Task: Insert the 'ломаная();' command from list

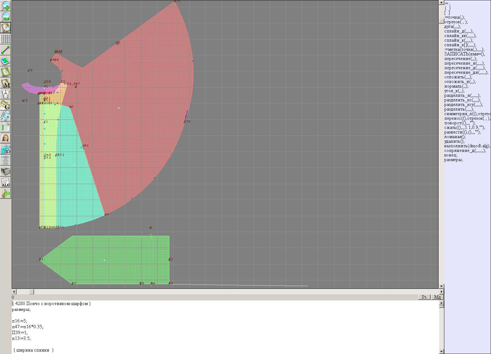Action: click(455, 137)
